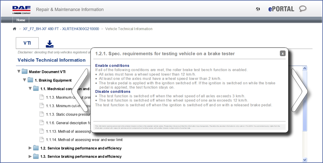
Task: Open 1.1.6 General description item
Action: point(68,123)
